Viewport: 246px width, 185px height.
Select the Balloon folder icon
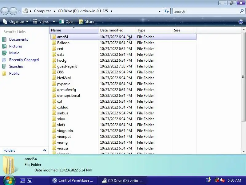(x=54, y=43)
